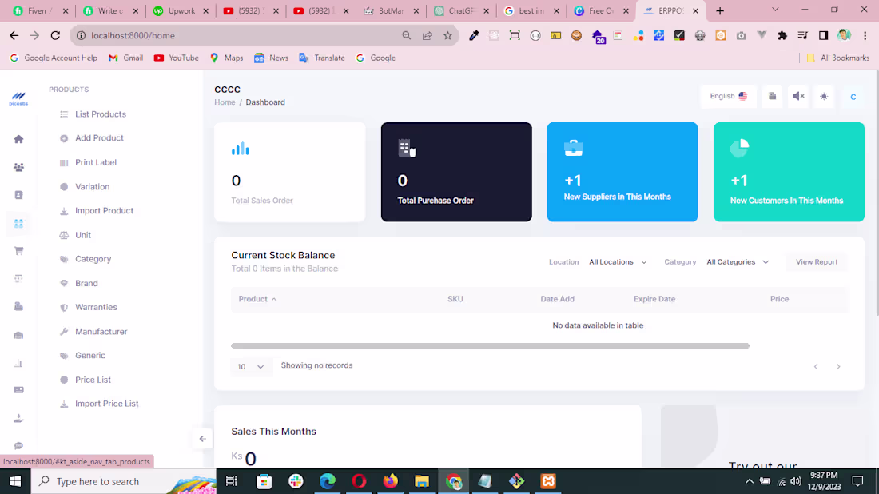Open All Bookmarks folder
This screenshot has height=494, width=879.
point(837,58)
